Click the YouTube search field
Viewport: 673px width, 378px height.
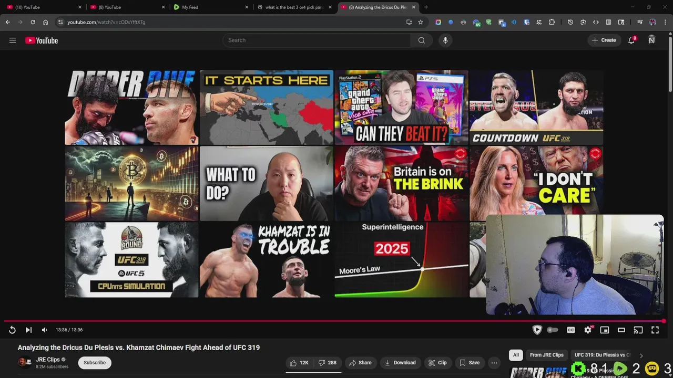(317, 40)
